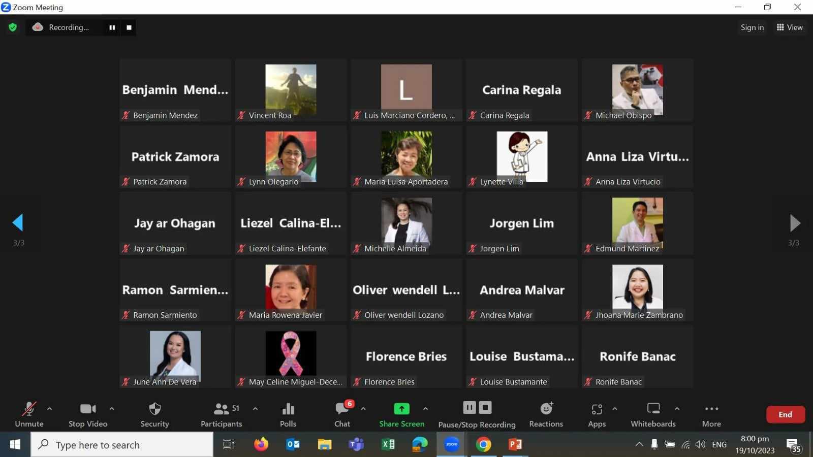Screen dimensions: 813x457
Task: Click the green encryption shield icon
Action: pyautogui.click(x=13, y=27)
